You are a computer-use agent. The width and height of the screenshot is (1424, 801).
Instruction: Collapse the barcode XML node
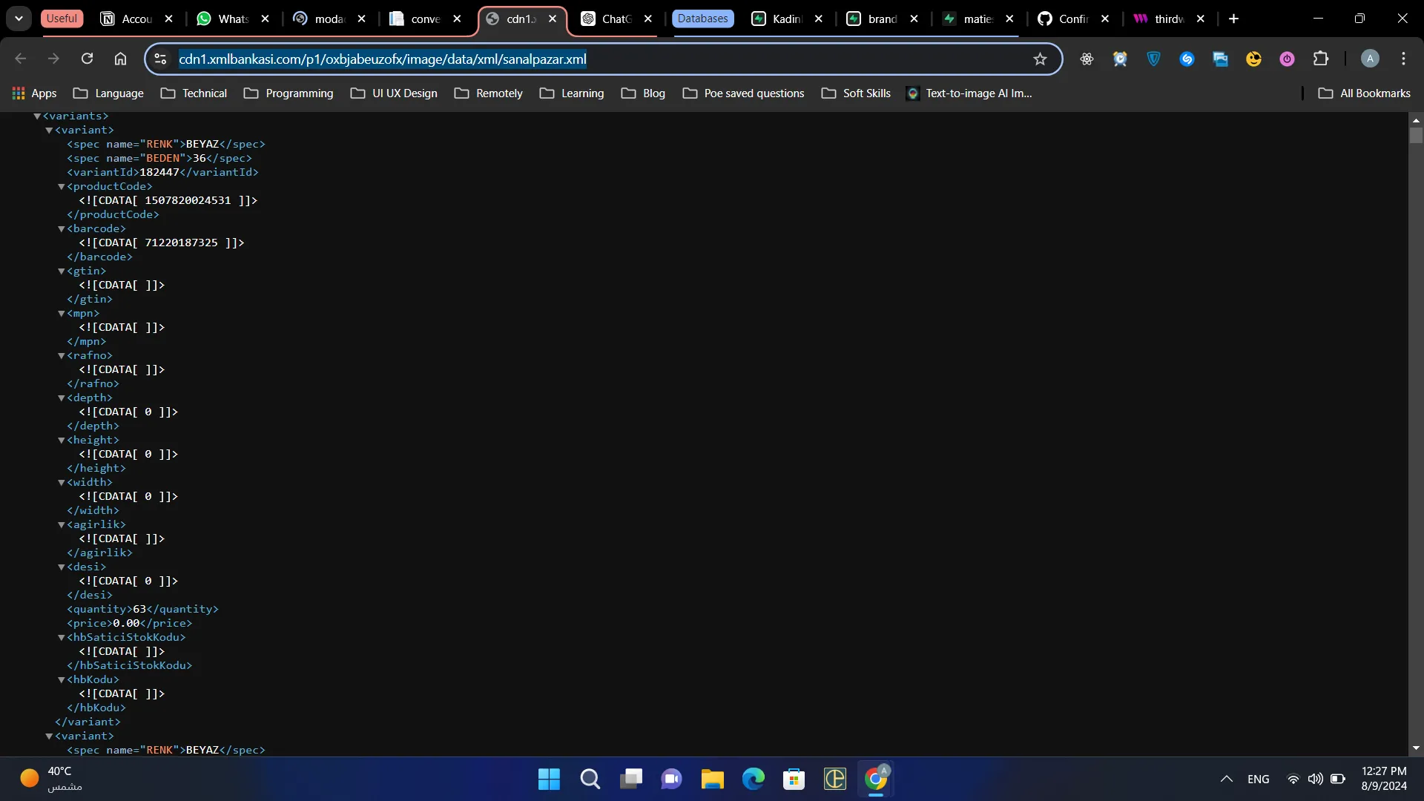(x=62, y=229)
